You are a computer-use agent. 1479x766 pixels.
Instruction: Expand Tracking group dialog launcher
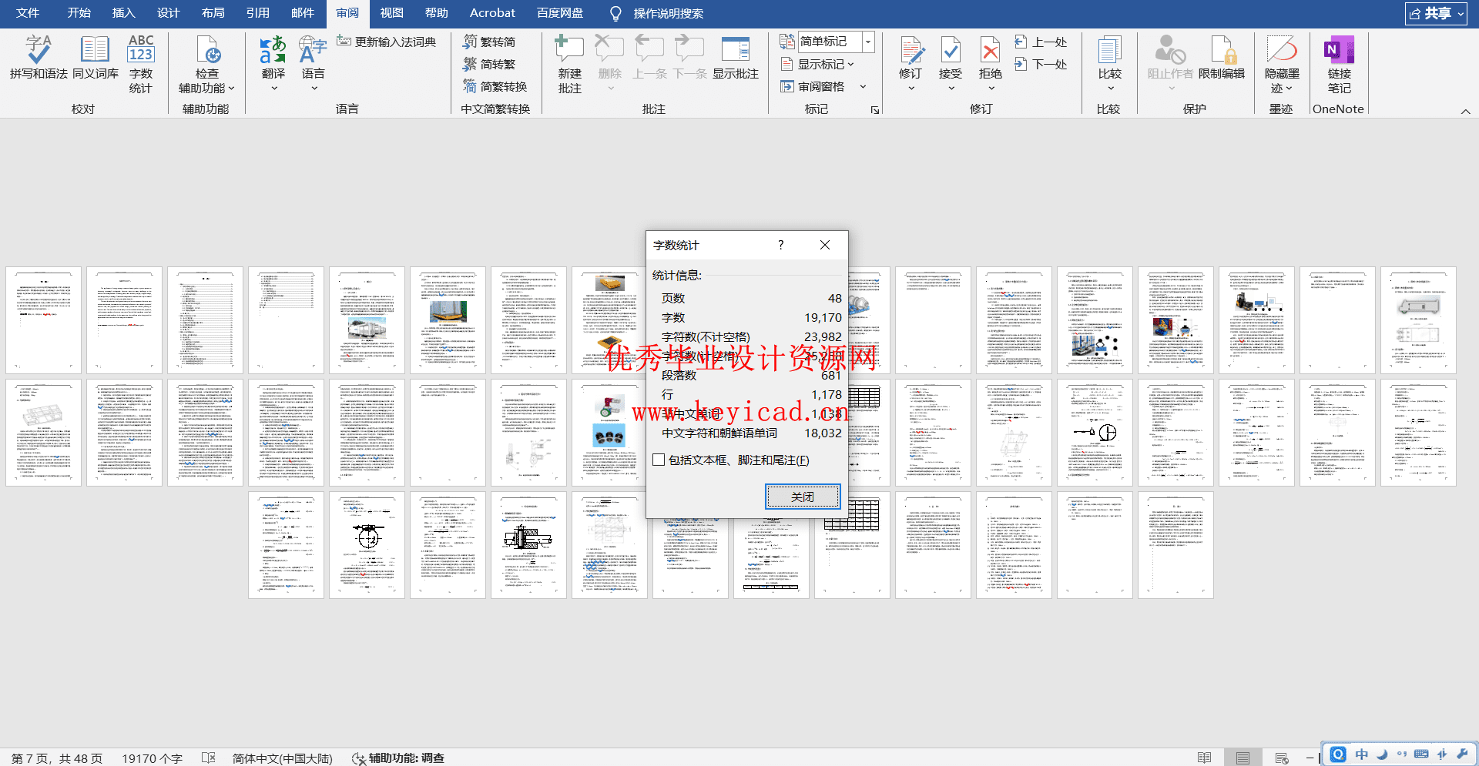coord(875,110)
